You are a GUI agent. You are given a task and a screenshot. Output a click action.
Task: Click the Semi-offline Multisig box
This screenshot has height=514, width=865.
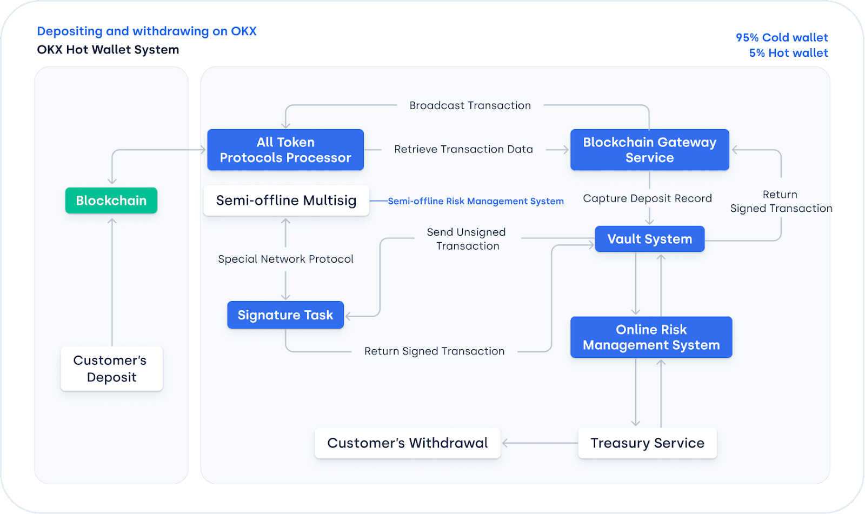tap(287, 201)
